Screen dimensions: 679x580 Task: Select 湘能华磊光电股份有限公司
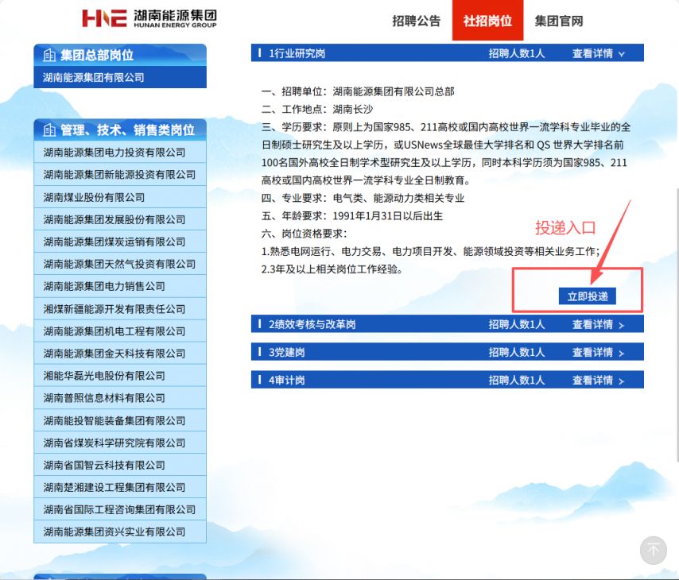click(120, 376)
